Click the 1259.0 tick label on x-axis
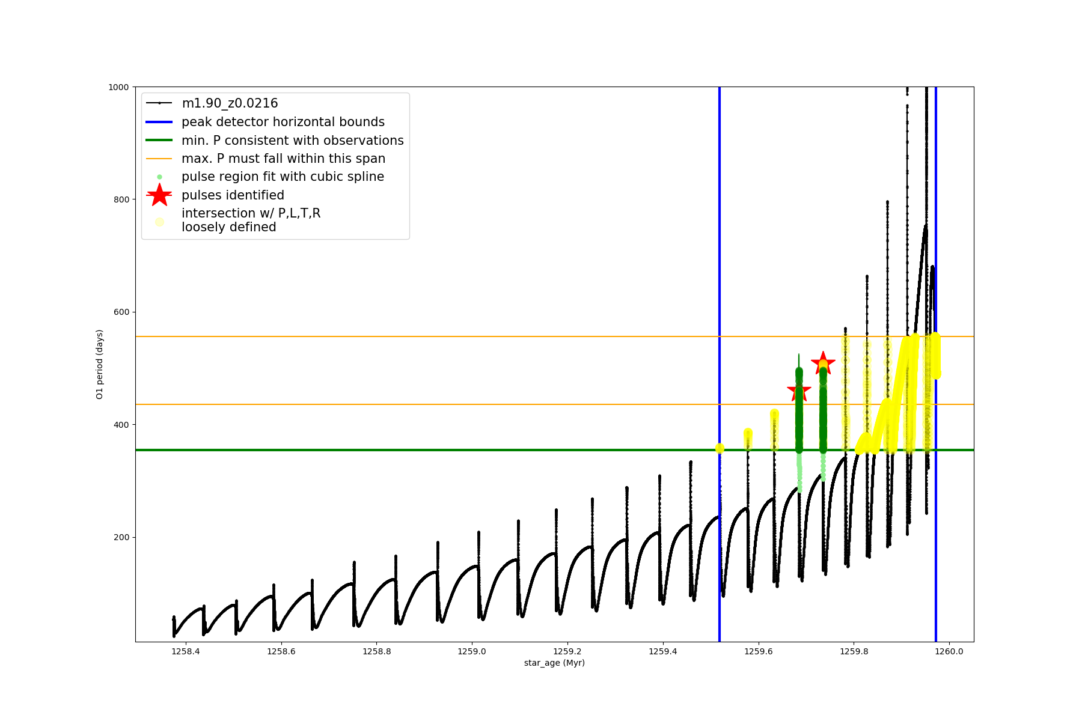Screen dimensions: 1082x721 [x=472, y=651]
